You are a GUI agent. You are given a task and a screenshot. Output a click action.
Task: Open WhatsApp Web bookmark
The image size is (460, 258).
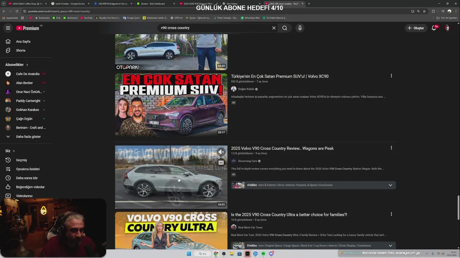(x=250, y=18)
